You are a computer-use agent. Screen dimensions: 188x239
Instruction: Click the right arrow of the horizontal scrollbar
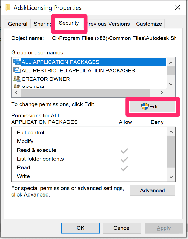(x=162, y=92)
